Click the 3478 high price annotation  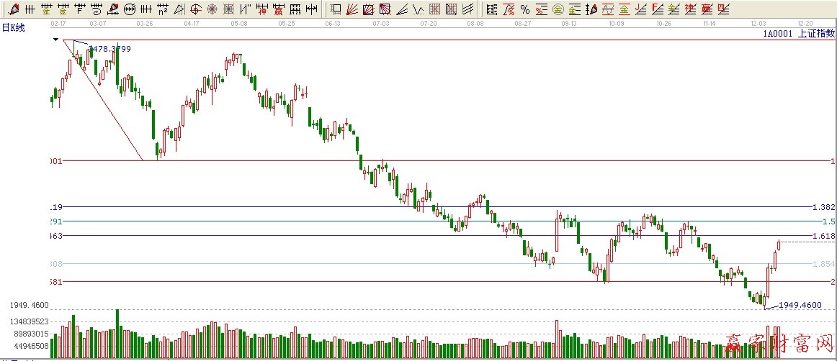pyautogui.click(x=109, y=48)
